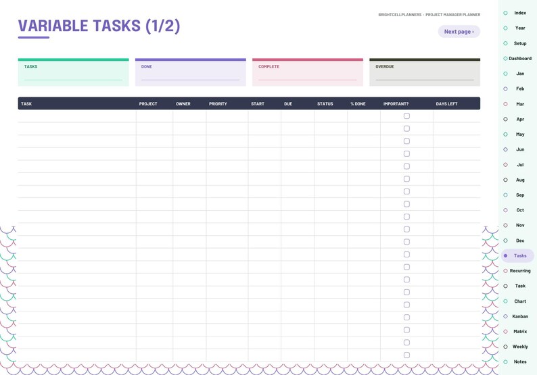Click the TASK column header
Viewport: 537px width, 375px height.
(26, 103)
